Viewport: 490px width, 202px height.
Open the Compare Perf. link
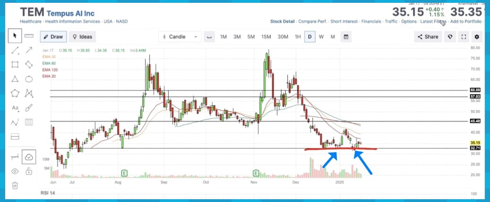pos(313,22)
